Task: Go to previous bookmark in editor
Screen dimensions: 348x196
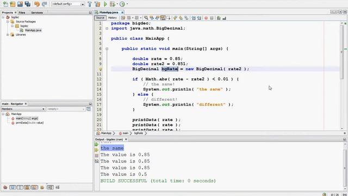Action: pyautogui.click(x=175, y=18)
